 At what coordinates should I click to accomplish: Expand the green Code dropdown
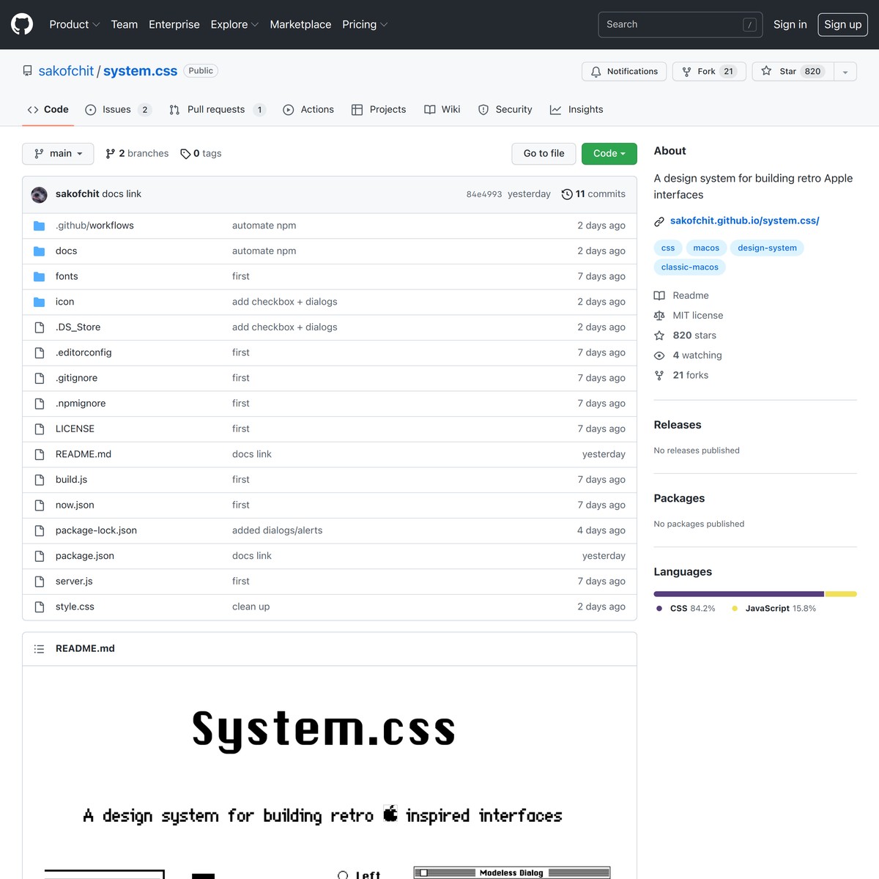609,153
